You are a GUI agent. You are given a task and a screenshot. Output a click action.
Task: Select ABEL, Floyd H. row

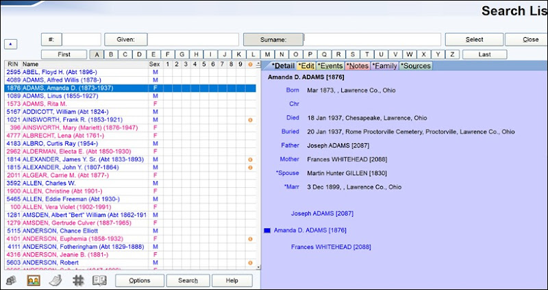point(130,72)
